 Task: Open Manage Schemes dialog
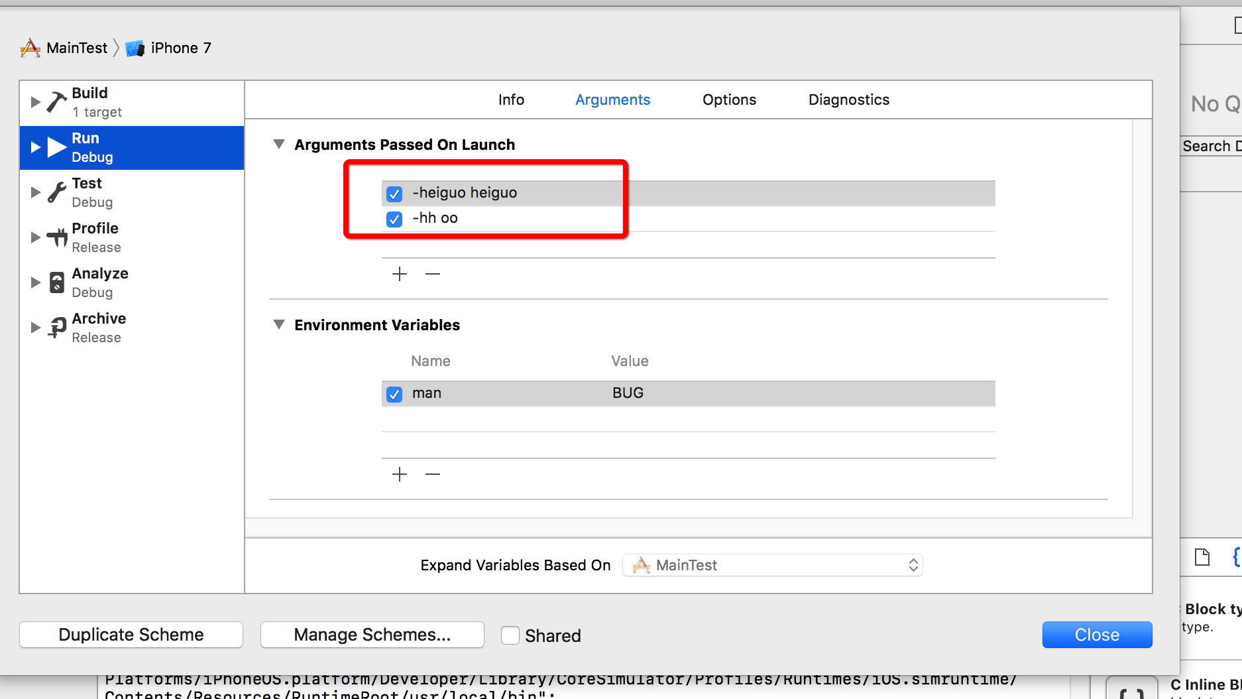tap(372, 635)
